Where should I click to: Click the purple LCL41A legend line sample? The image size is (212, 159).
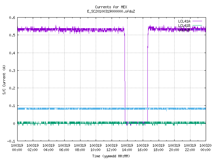[197, 21]
